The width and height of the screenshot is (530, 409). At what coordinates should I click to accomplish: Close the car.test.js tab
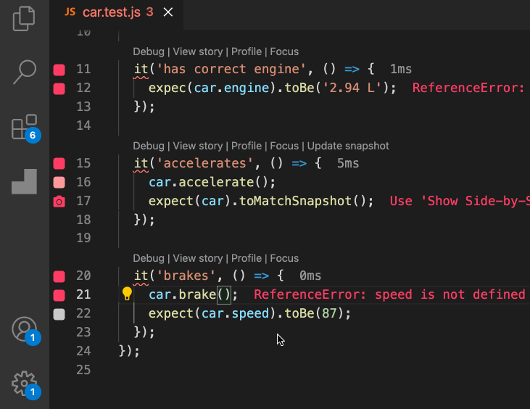[168, 12]
